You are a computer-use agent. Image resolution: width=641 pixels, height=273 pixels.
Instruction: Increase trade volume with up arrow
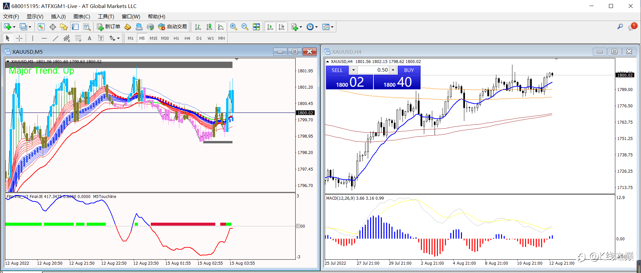(x=393, y=70)
